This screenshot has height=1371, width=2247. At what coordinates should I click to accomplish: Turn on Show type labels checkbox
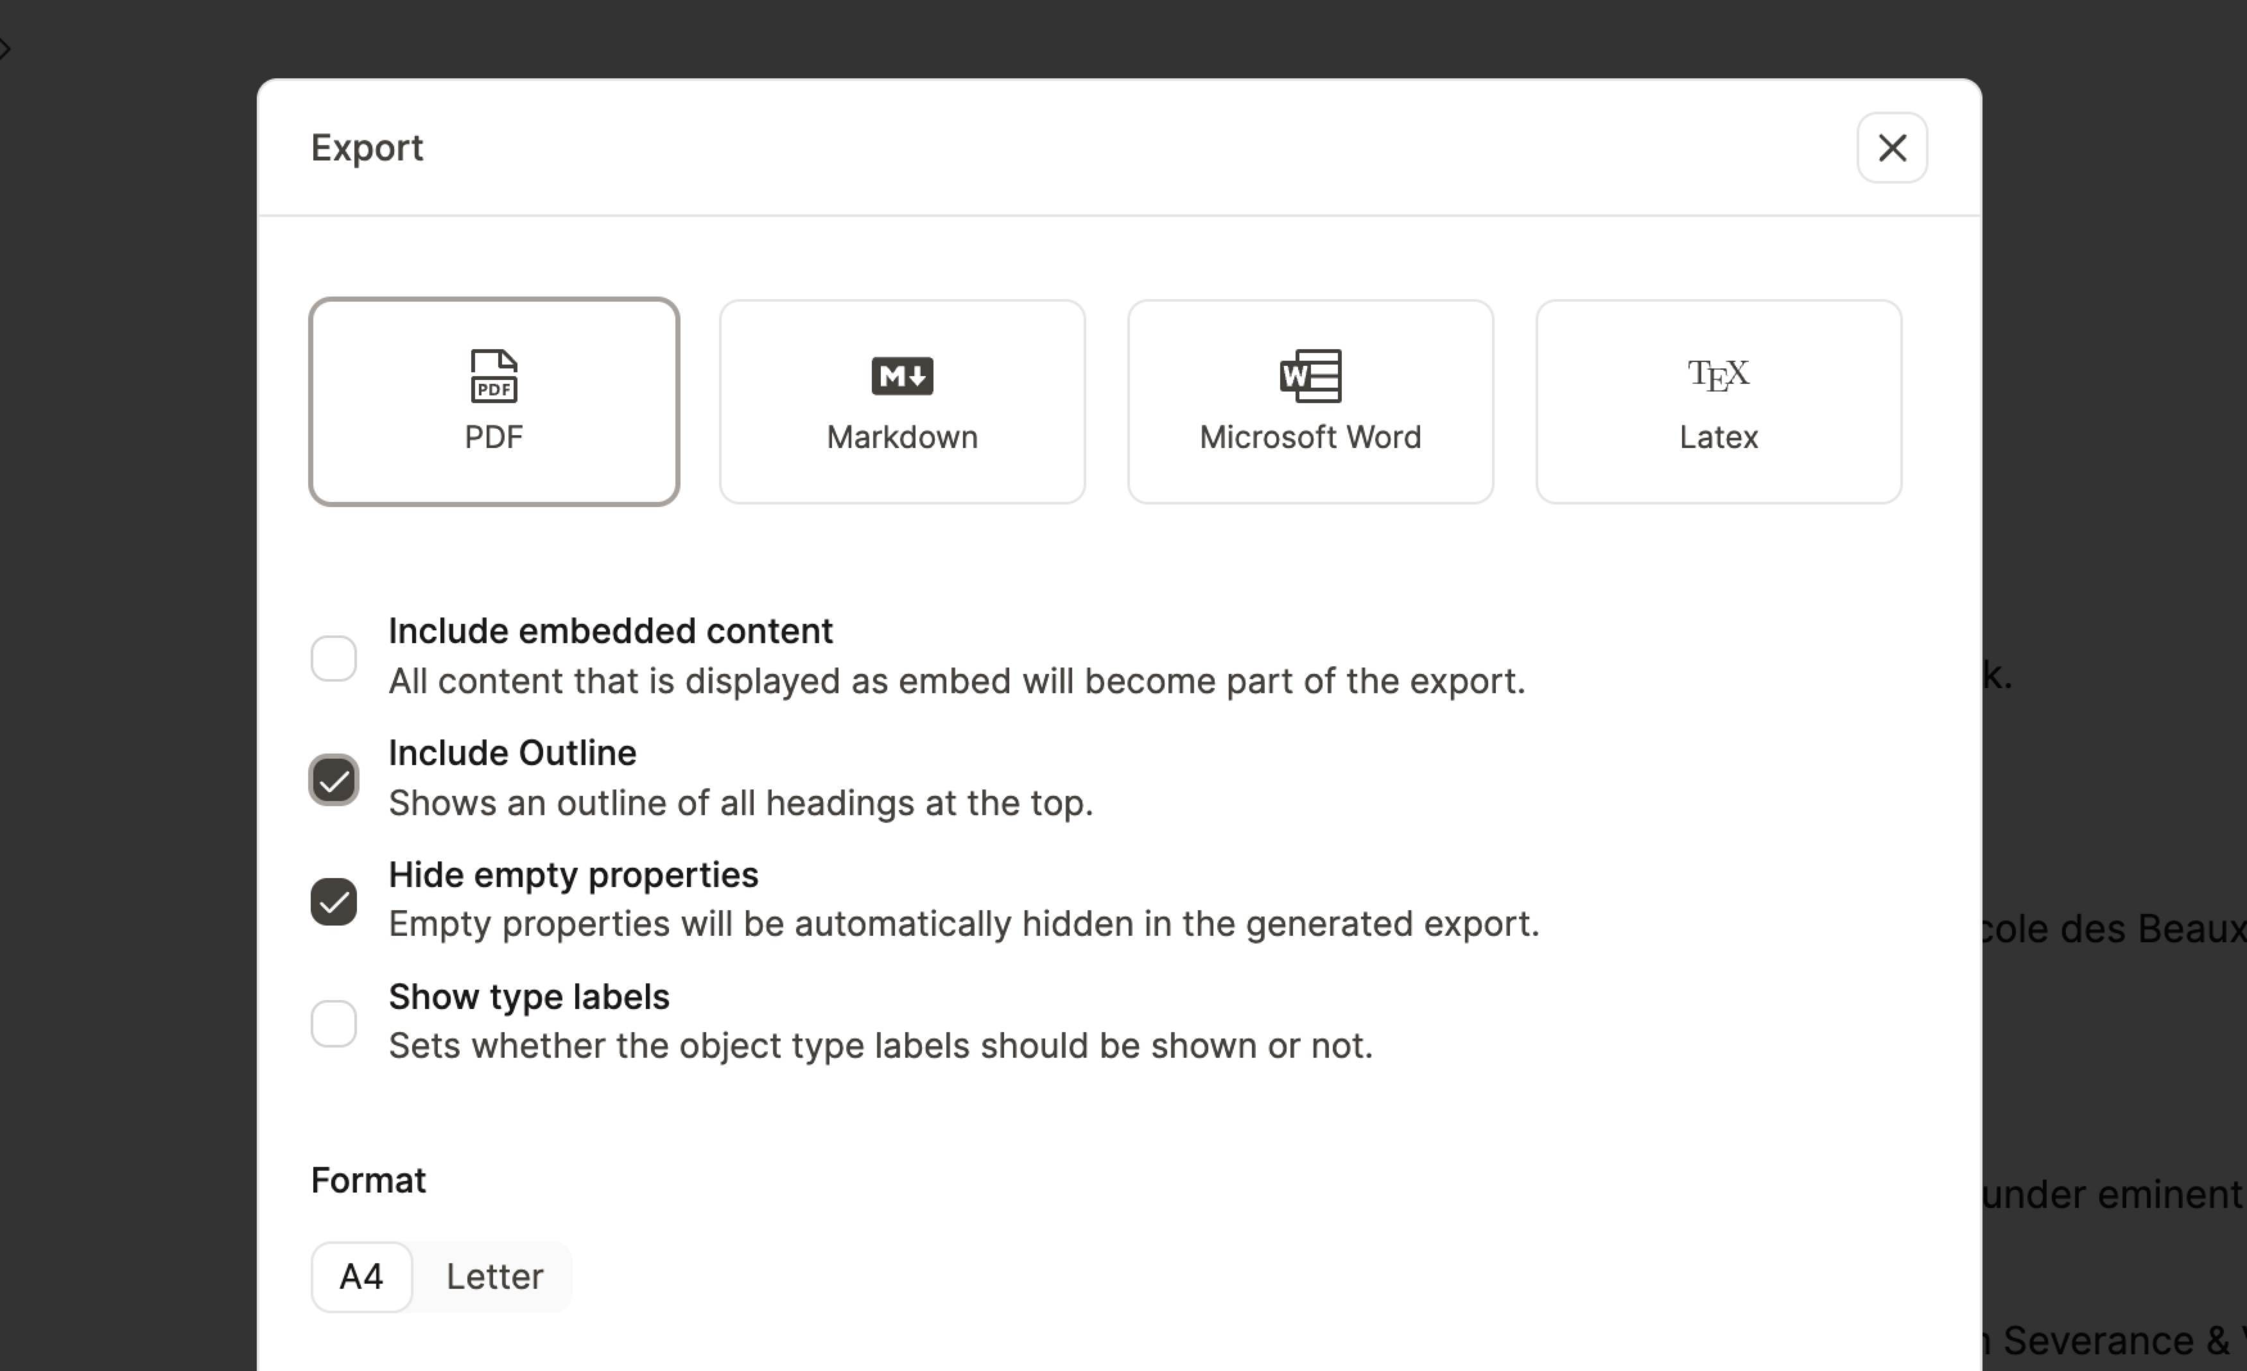click(334, 1024)
